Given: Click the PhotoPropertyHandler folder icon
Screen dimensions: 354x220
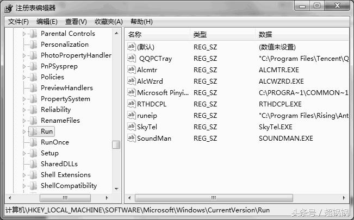Looking at the screenshot, I should tap(34, 55).
